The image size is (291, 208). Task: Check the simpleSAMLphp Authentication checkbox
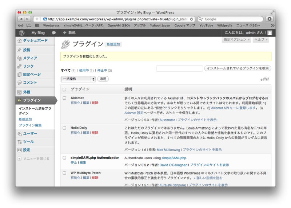64,158
